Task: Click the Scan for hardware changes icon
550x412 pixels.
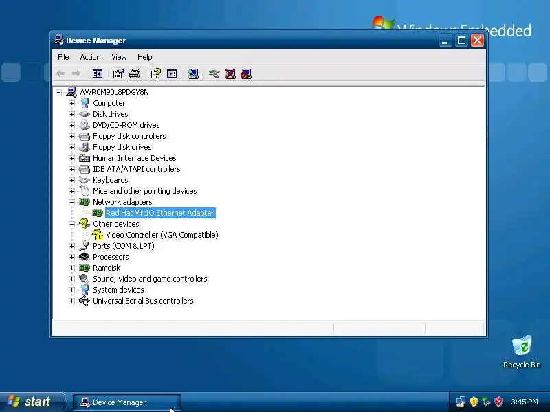Action: 193,73
